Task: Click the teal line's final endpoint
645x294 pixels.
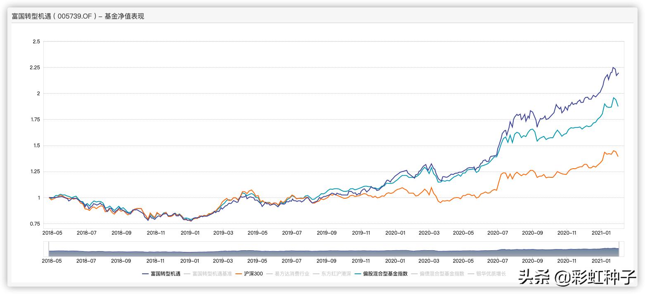Action: click(x=618, y=106)
